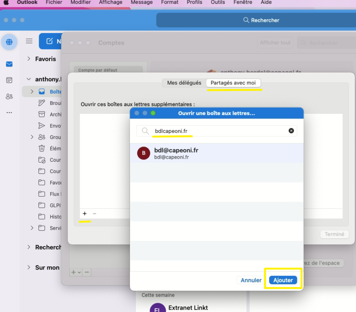Viewport: 356px width, 312px height.
Task: Switch to the Mes délégués tab
Action: (x=184, y=83)
